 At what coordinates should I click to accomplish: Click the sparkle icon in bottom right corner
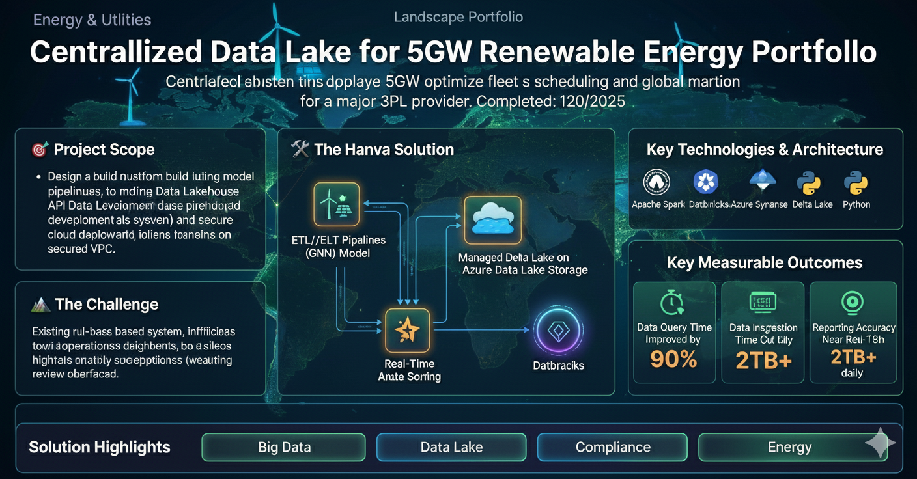pos(881,442)
